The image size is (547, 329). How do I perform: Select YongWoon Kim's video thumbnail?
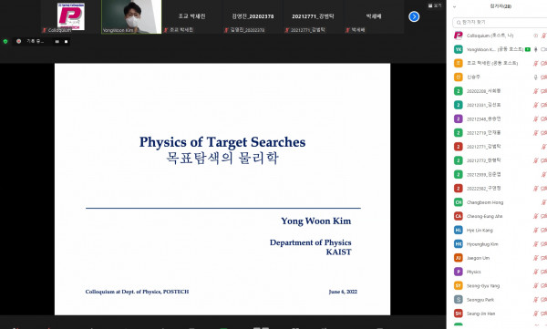point(131,16)
